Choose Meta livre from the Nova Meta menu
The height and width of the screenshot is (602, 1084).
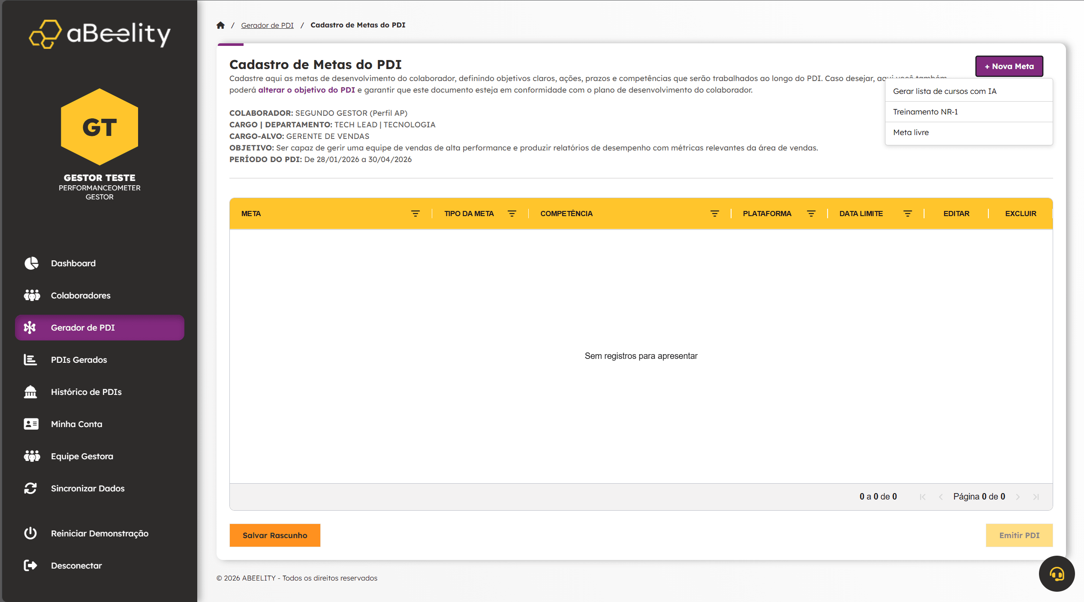point(910,132)
